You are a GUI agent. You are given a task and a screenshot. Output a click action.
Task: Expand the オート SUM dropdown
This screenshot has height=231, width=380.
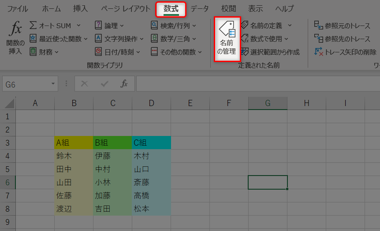pyautogui.click(x=78, y=26)
